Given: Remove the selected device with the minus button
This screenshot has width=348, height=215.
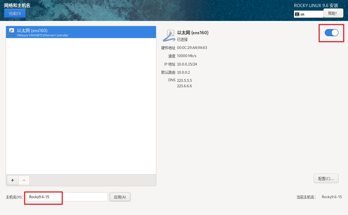Looking at the screenshot, I should 24,180.
